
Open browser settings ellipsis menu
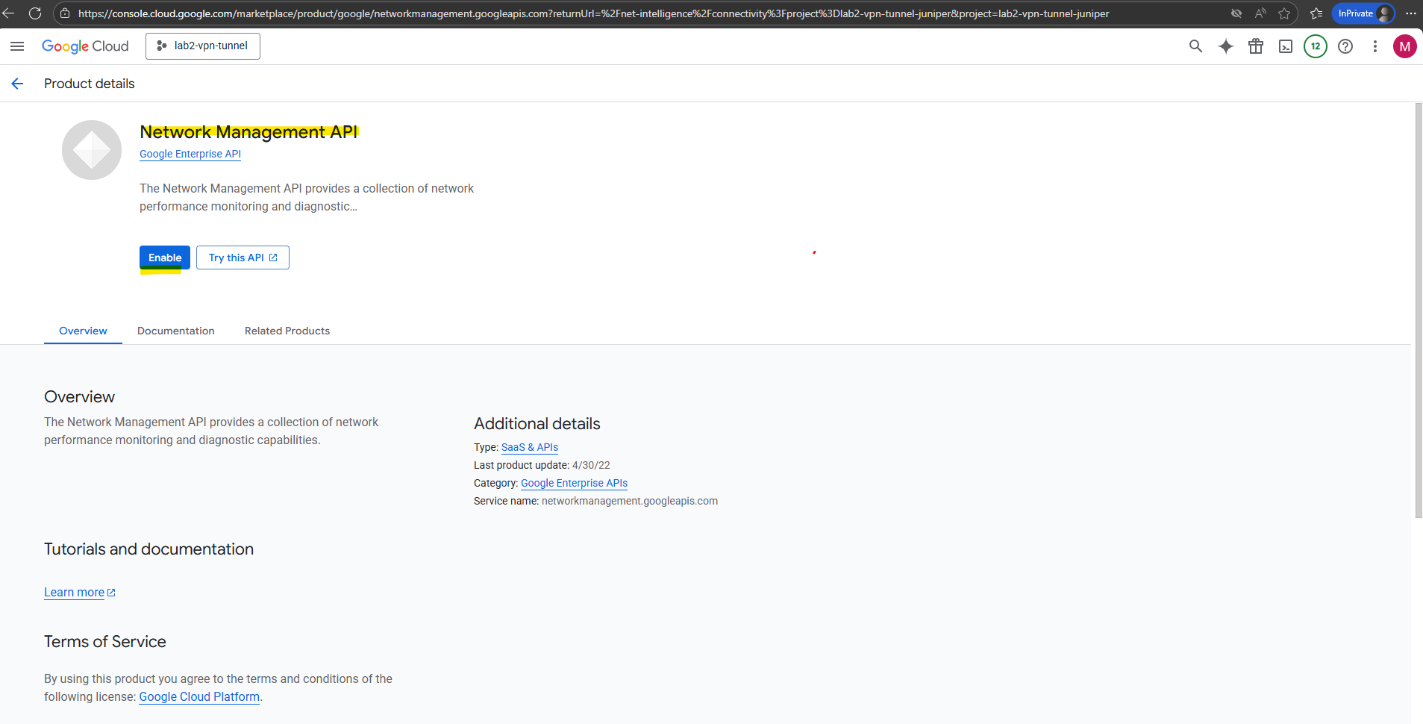pyautogui.click(x=1410, y=13)
